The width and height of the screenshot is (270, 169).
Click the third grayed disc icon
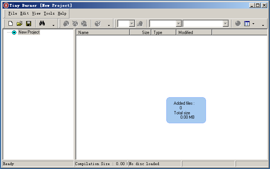(84, 24)
